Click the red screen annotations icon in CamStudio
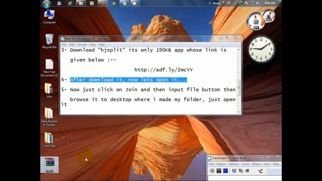 pos(260,171)
